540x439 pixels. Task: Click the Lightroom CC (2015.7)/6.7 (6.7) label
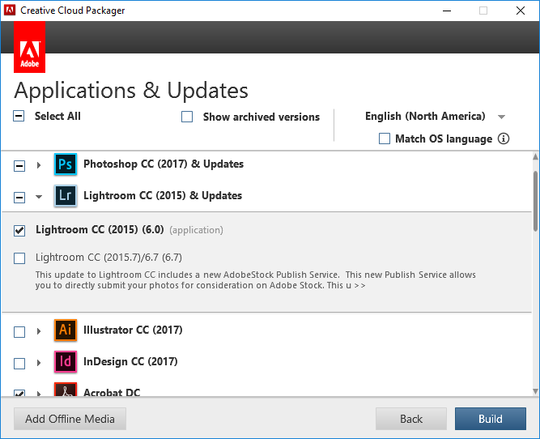click(108, 258)
